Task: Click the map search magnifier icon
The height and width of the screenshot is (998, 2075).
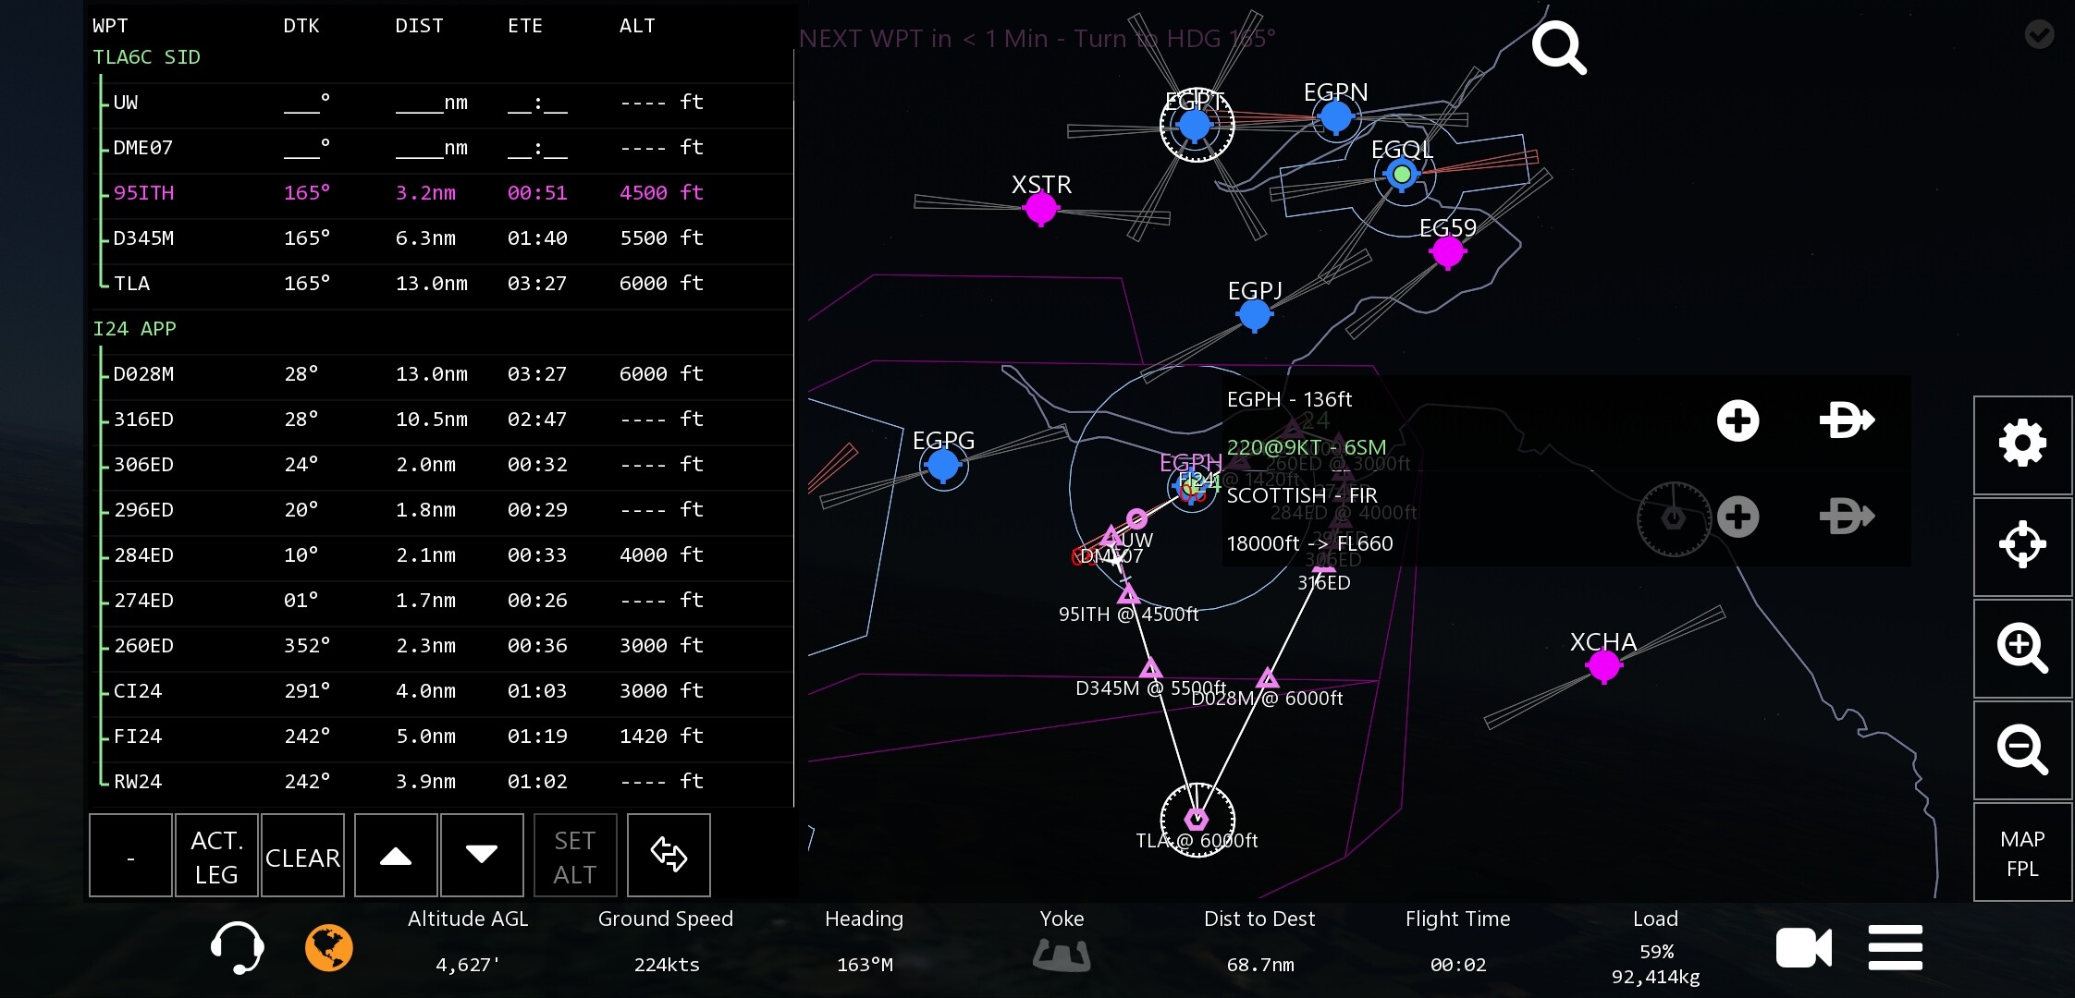Action: click(1558, 48)
